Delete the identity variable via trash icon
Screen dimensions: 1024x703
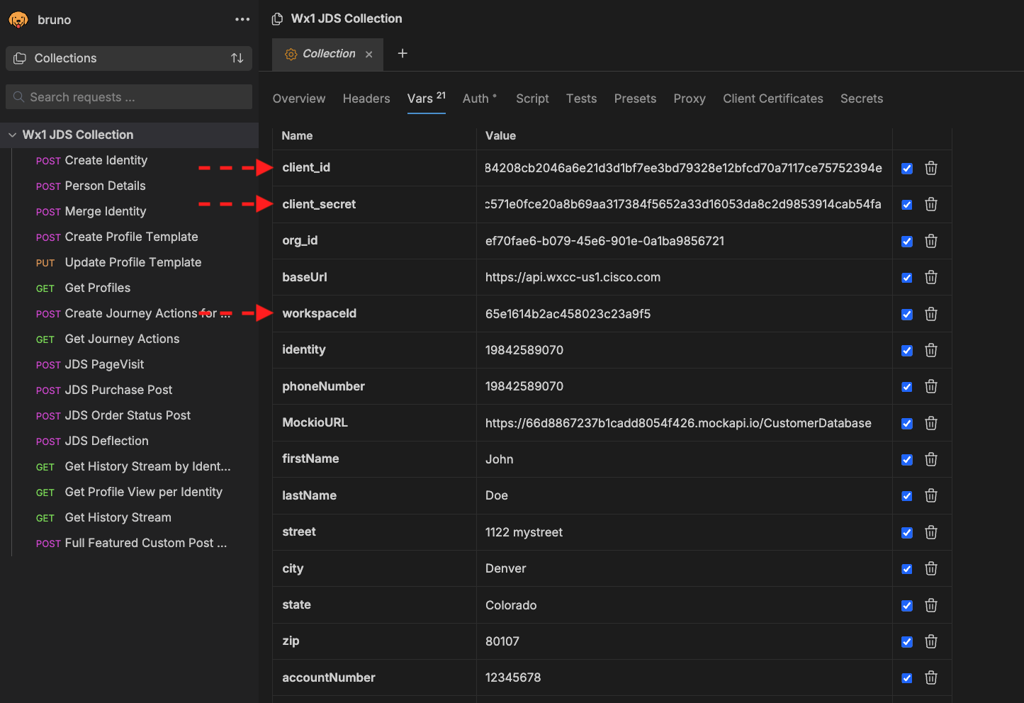[931, 350]
